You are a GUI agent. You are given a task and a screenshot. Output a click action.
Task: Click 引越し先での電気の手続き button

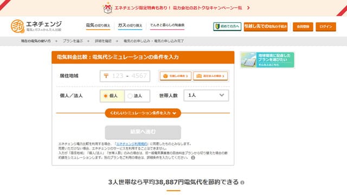pyautogui.click(x=266, y=27)
